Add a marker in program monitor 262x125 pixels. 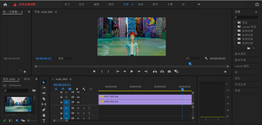(x=94, y=71)
